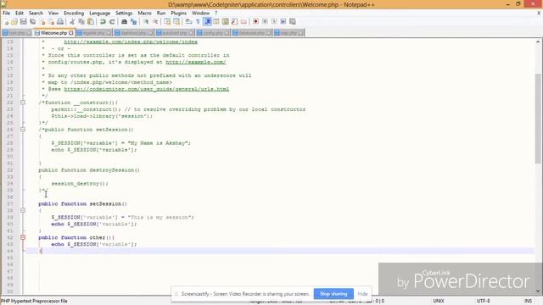The width and height of the screenshot is (543, 305).
Task: Collapse fold marker on line 22
Action: tap(23, 103)
